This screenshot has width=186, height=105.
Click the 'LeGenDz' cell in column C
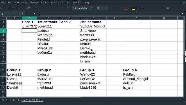pyautogui.click(x=48, y=52)
